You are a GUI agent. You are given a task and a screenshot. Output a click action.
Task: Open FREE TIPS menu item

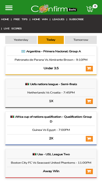click(x=20, y=19)
